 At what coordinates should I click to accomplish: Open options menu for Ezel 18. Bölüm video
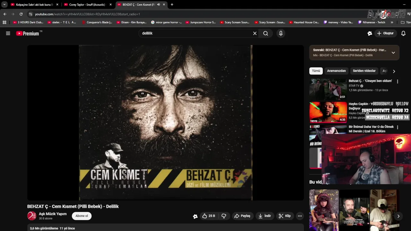(398, 127)
